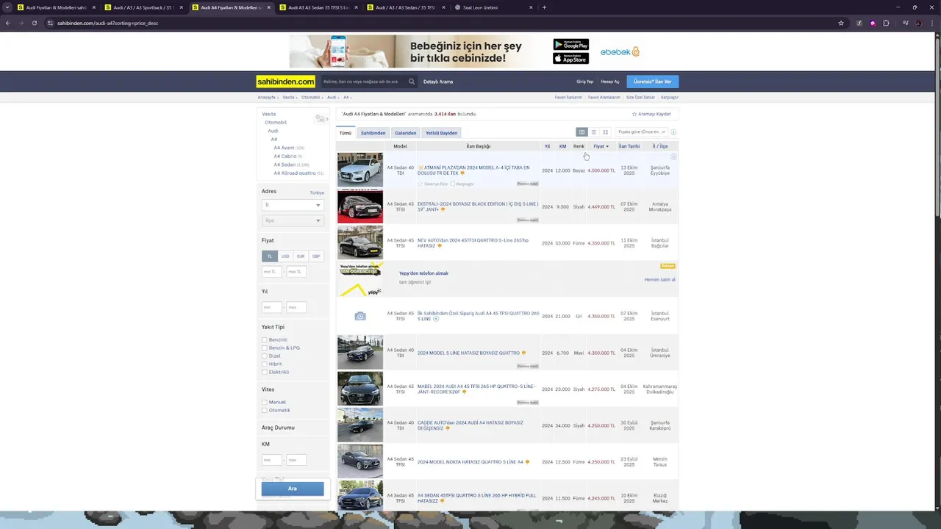Switch to Audi A3 Sportback browser tab
Screen dimensions: 941x529
point(142,7)
